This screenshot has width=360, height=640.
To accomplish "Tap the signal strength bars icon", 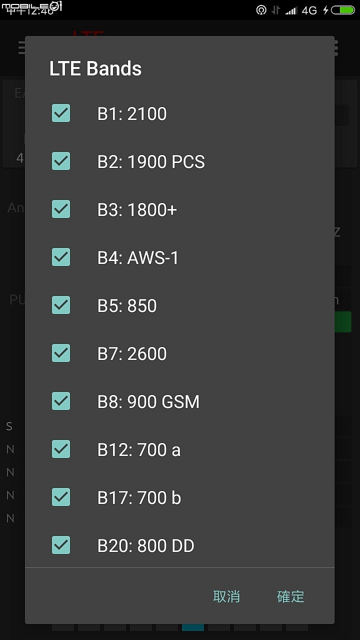I will coord(291,10).
